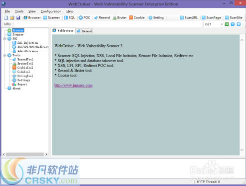Screen dimensions: 246x186
Task: Select the Tools tree node
Action: tap(16, 55)
